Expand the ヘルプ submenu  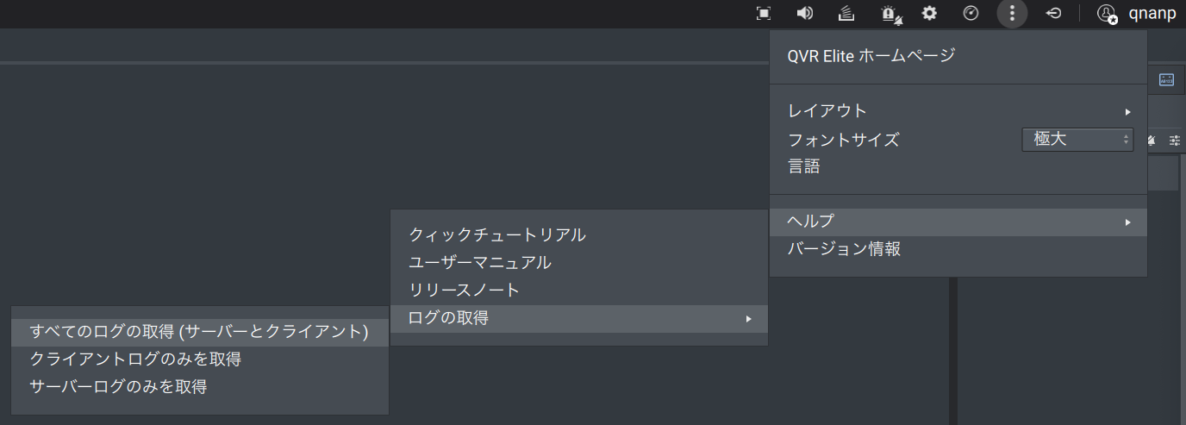[958, 222]
